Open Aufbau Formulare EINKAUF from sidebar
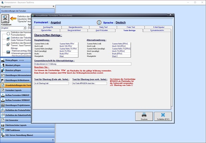 click(x=16, y=95)
